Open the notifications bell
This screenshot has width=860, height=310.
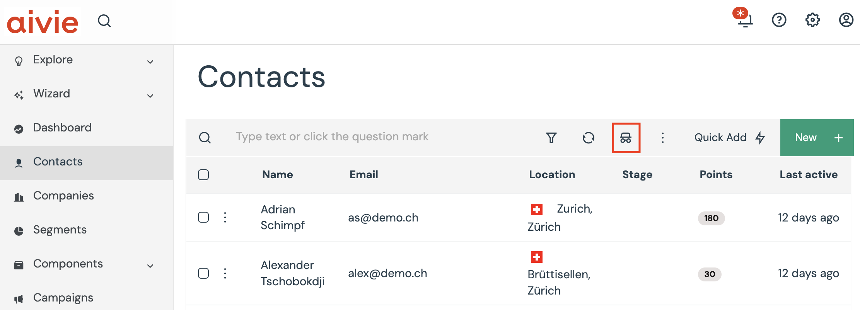coord(744,20)
